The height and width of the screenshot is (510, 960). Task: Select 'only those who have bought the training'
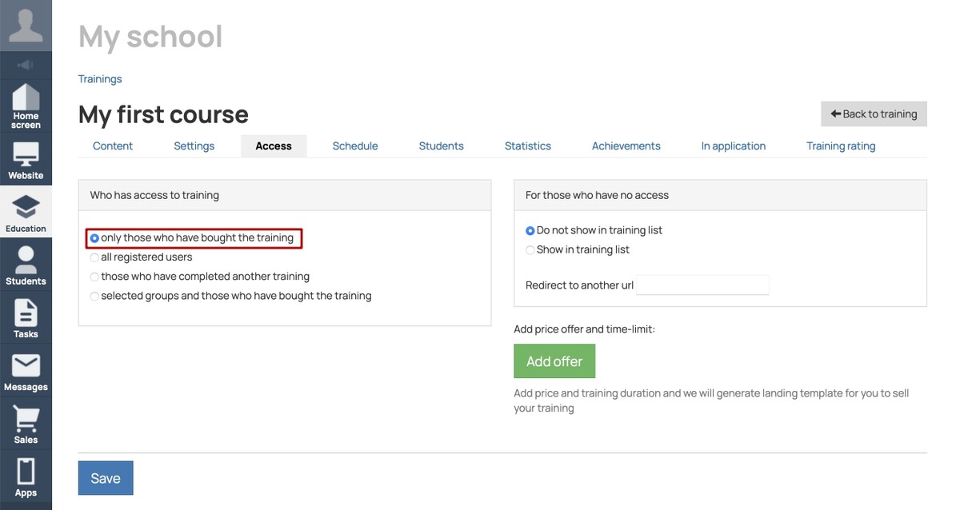point(95,238)
